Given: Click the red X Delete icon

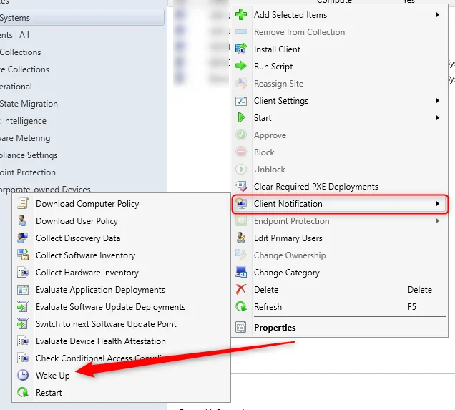Looking at the screenshot, I should point(241,290).
